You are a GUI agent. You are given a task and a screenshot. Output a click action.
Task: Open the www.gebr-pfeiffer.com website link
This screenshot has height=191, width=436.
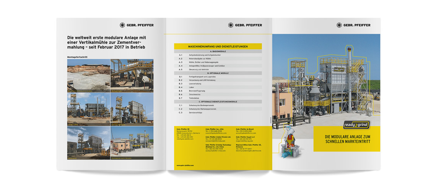click(x=185, y=165)
